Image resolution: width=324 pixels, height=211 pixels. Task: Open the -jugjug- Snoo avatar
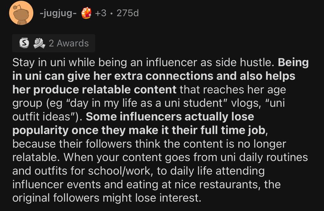pos(21,13)
